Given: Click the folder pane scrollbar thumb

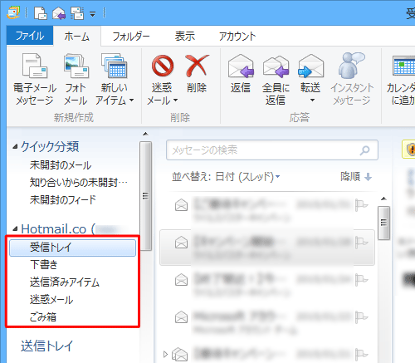Looking at the screenshot, I should [x=145, y=195].
